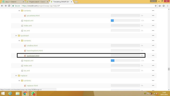The height and width of the screenshot is (96, 170).
Task: Go back to previous page
Action: click(x=2, y=6)
